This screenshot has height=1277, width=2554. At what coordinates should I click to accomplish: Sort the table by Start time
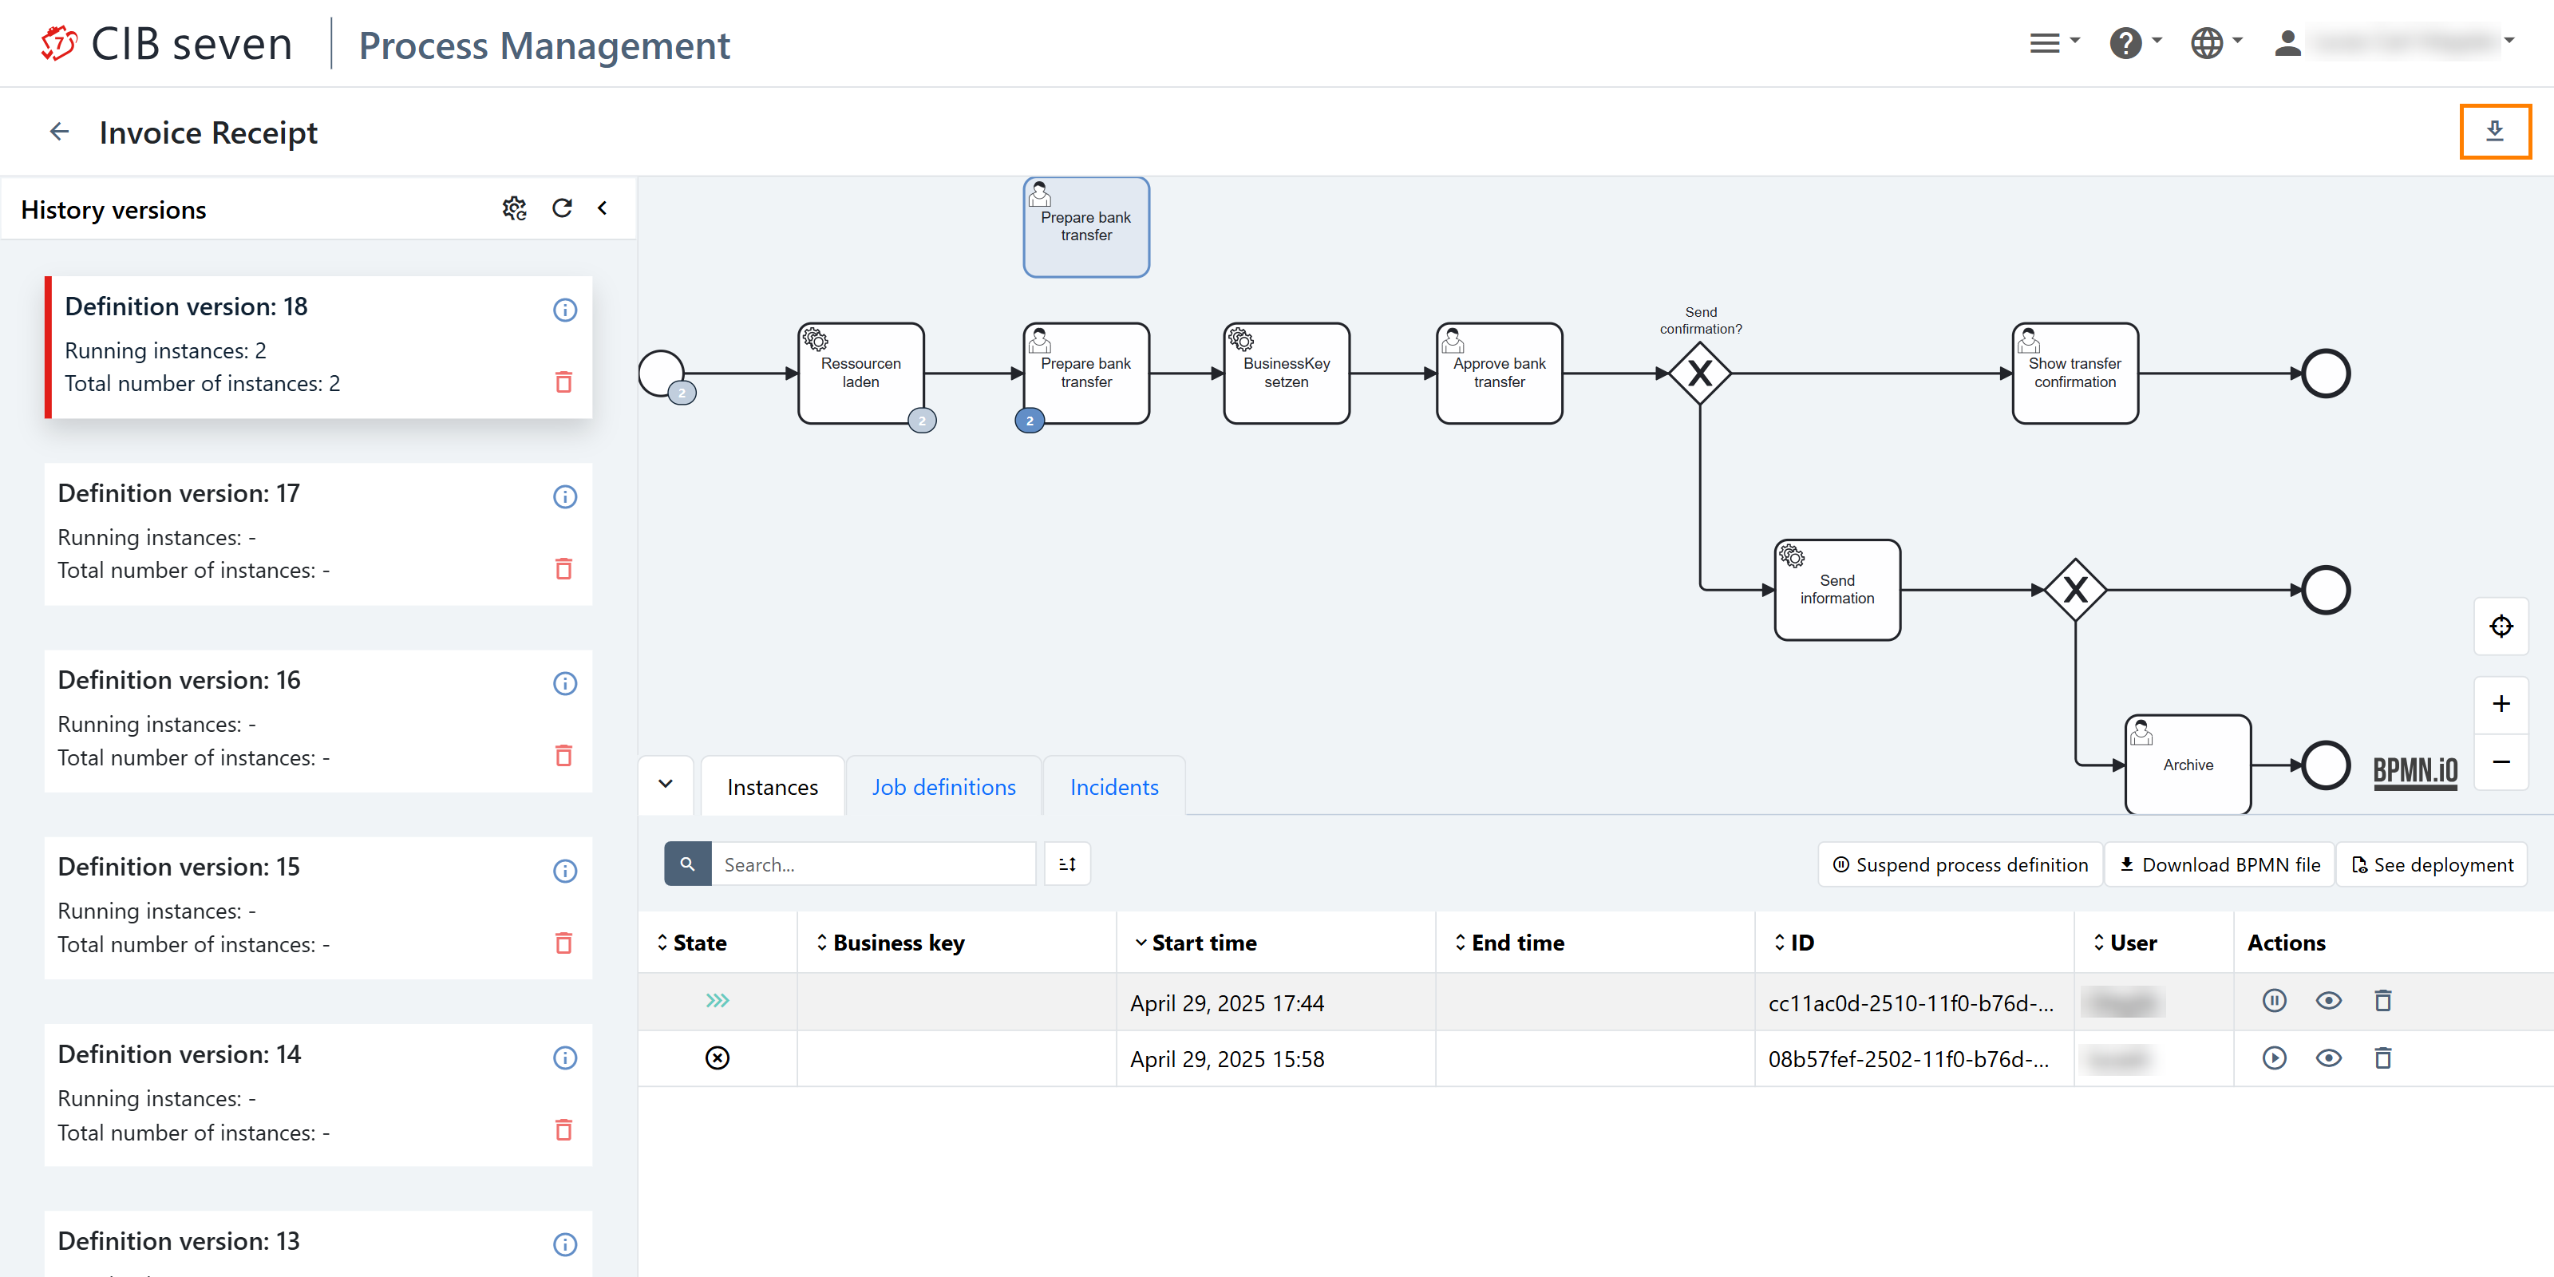coord(1203,943)
